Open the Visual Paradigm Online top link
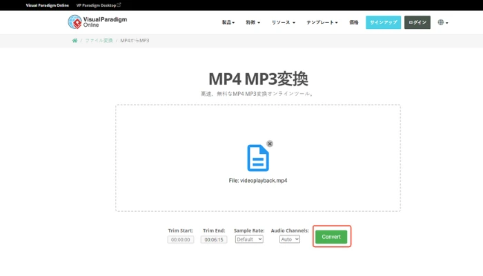Image resolution: width=483 pixels, height=276 pixels. pos(47,6)
